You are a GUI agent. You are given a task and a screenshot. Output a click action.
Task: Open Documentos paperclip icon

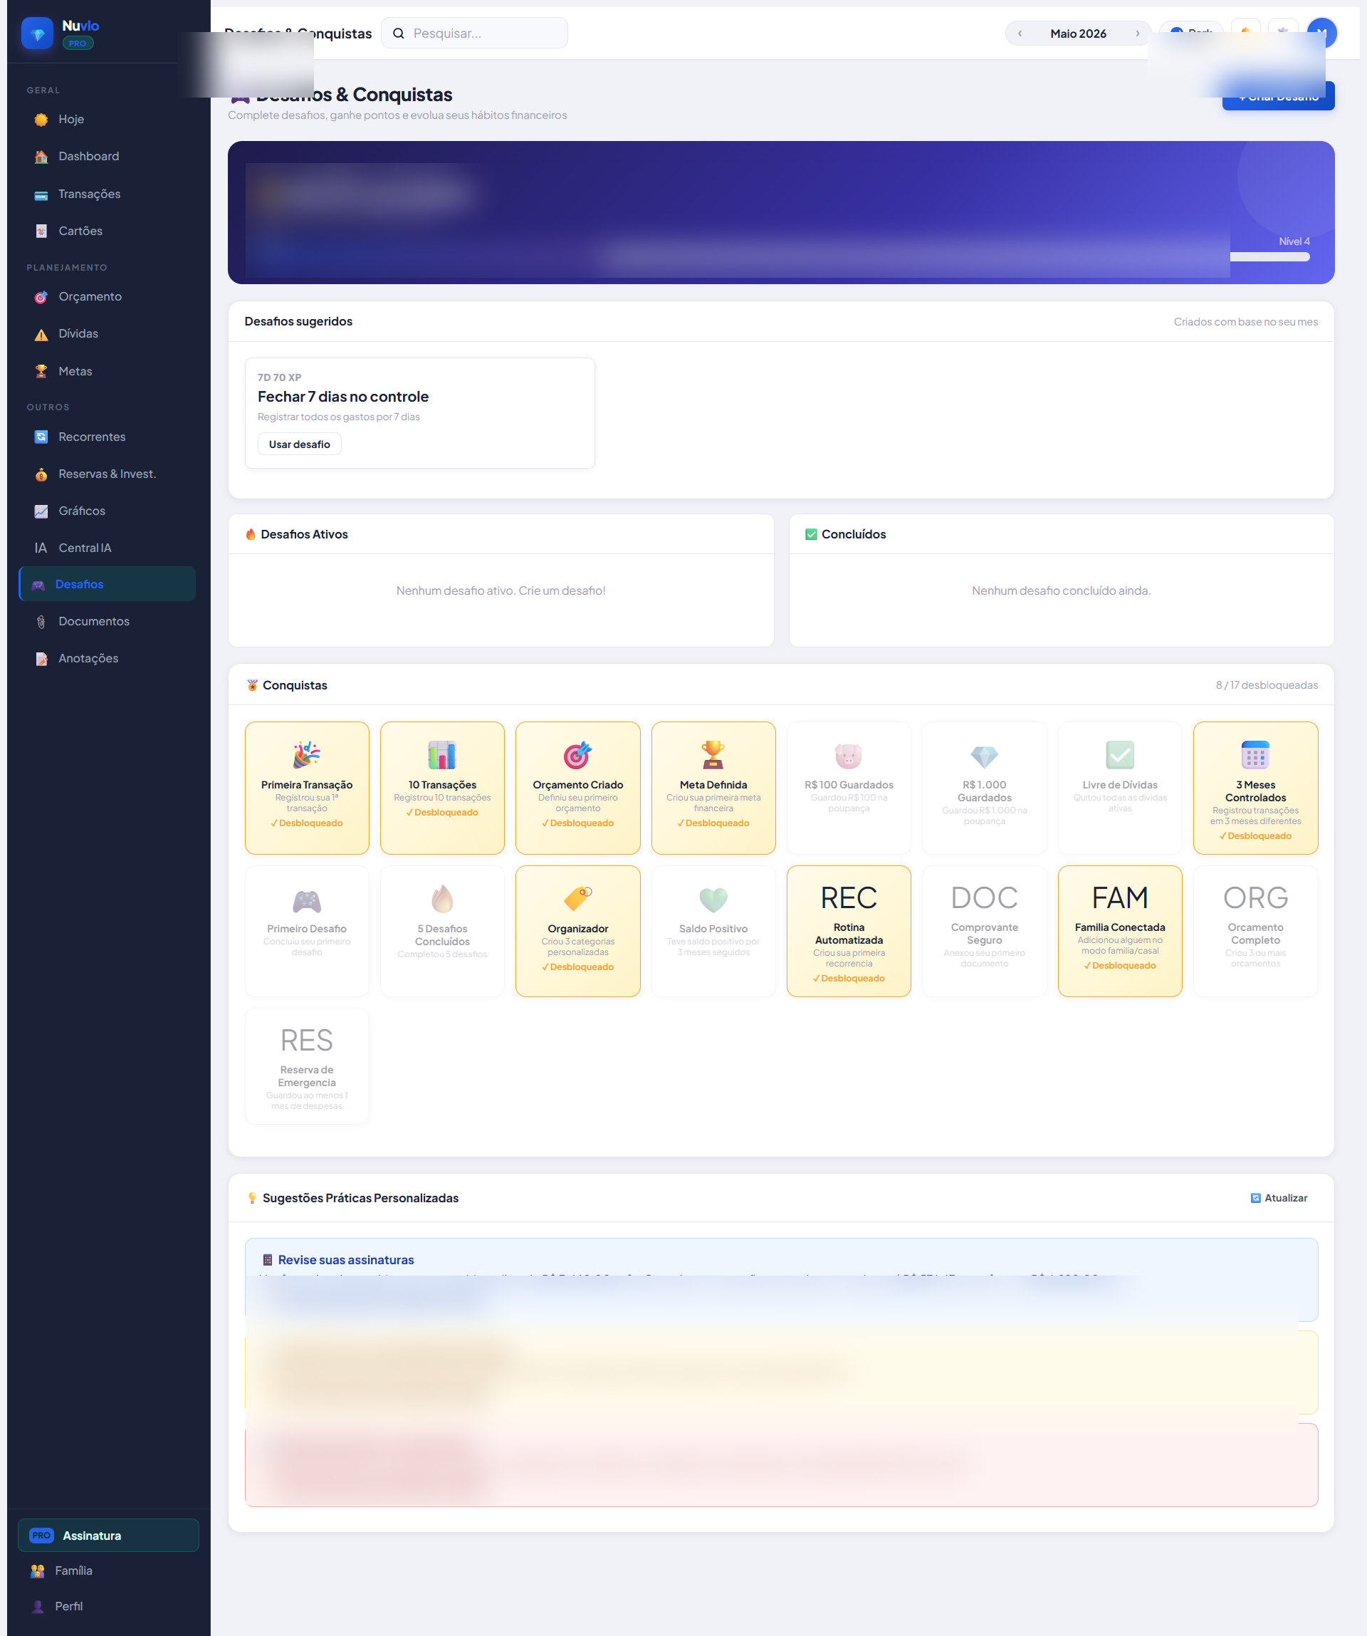point(41,622)
